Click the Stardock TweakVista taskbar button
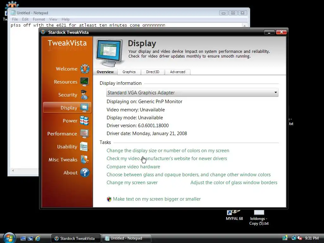The height and width of the screenshot is (243, 324). (76, 238)
